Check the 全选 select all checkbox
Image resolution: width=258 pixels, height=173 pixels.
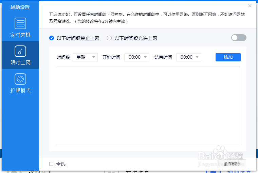(x=51, y=164)
